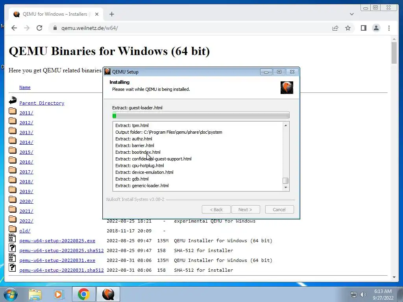Image resolution: width=403 pixels, height=302 pixels.
Task: Click the unknown-file icon beside qemu-w64-setup-20220825.sha512
Action: [12, 248]
